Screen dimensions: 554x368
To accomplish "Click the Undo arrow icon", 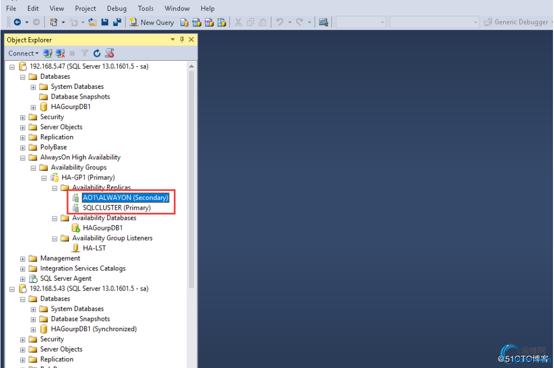I will point(280,22).
